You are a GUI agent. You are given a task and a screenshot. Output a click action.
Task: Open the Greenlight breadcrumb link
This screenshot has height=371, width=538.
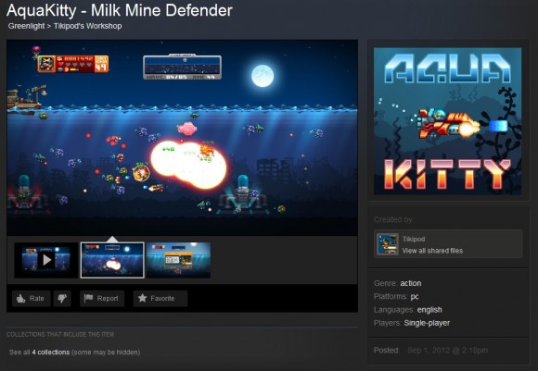(26, 26)
